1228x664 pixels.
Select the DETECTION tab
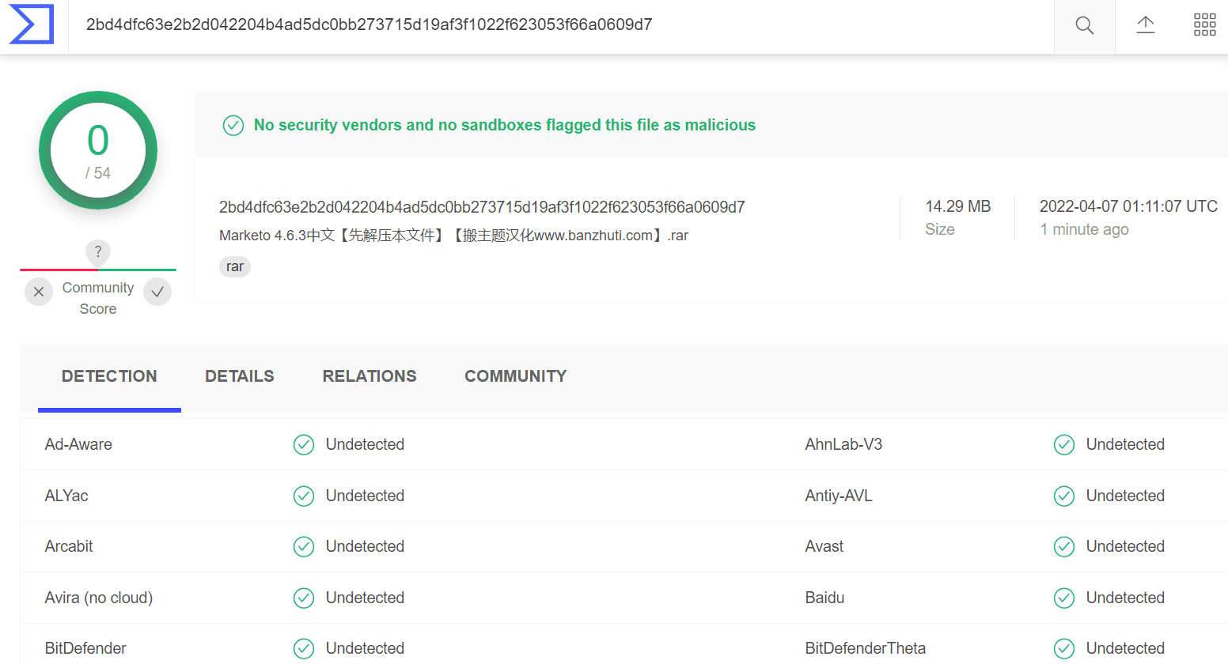coord(109,376)
